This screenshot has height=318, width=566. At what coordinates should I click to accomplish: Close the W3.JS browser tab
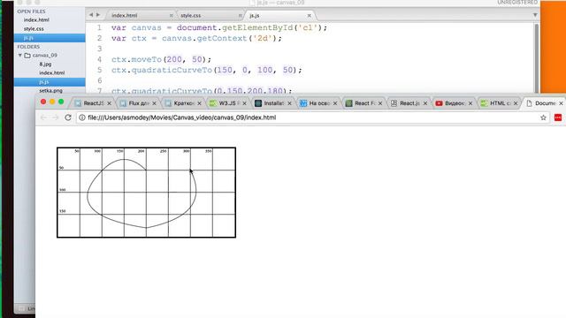[245, 103]
